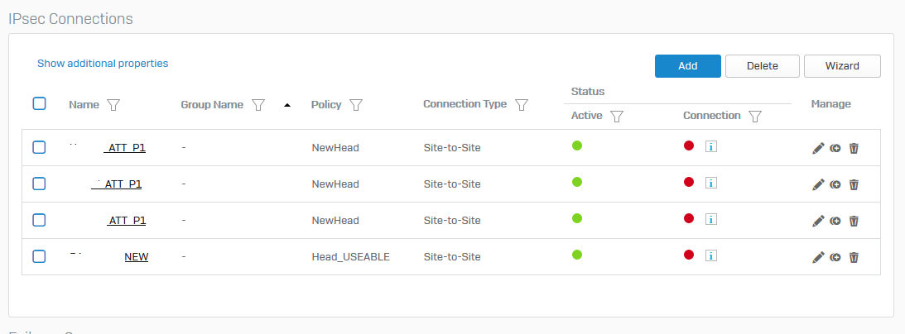Viewport: 905px width, 334px height.
Task: Click the blue Add button
Action: coord(688,66)
